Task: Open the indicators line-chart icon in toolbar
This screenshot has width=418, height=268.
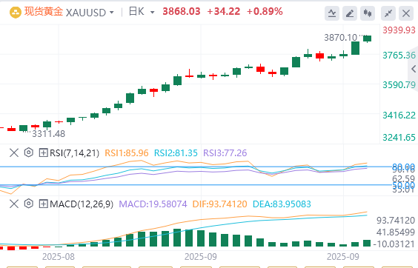Action: (x=332, y=13)
